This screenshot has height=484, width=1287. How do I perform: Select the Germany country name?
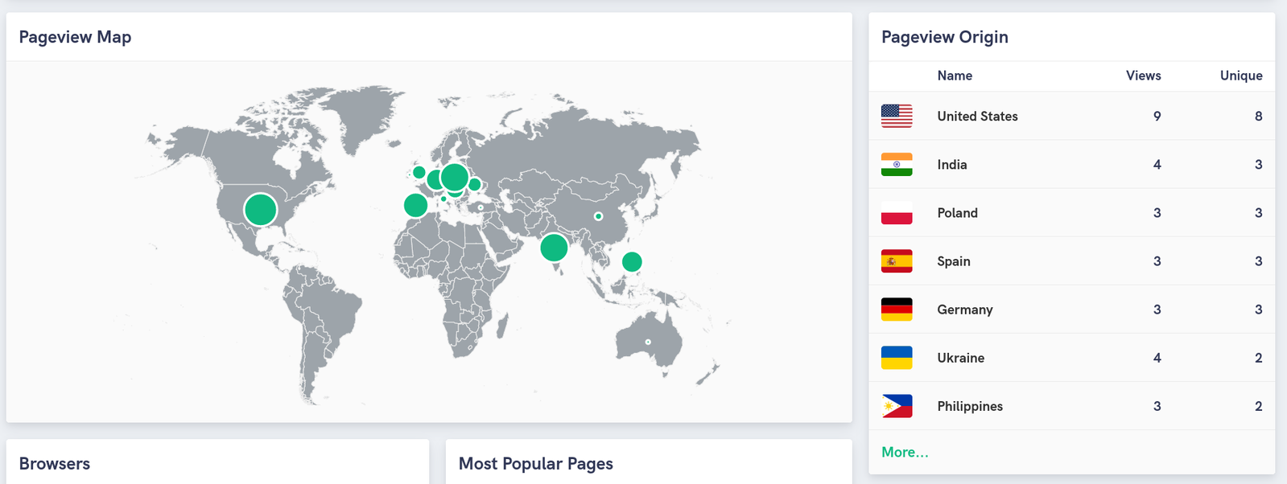click(965, 310)
